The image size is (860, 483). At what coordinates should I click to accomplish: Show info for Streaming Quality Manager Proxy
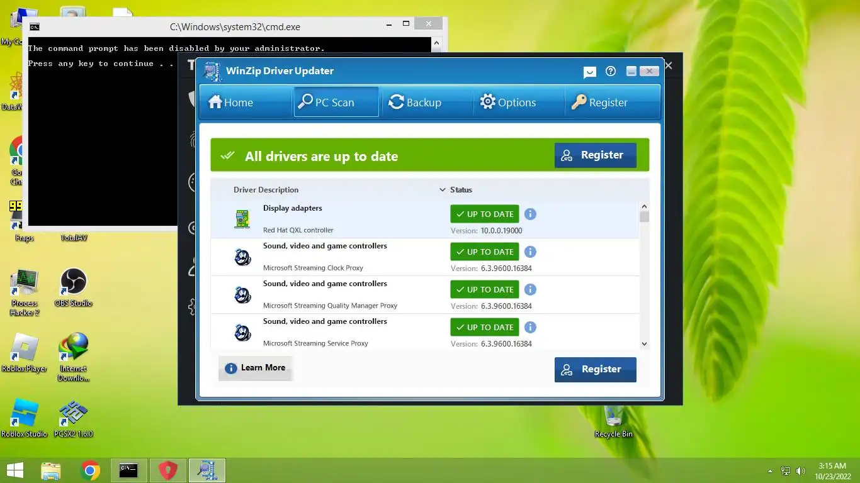pos(530,289)
